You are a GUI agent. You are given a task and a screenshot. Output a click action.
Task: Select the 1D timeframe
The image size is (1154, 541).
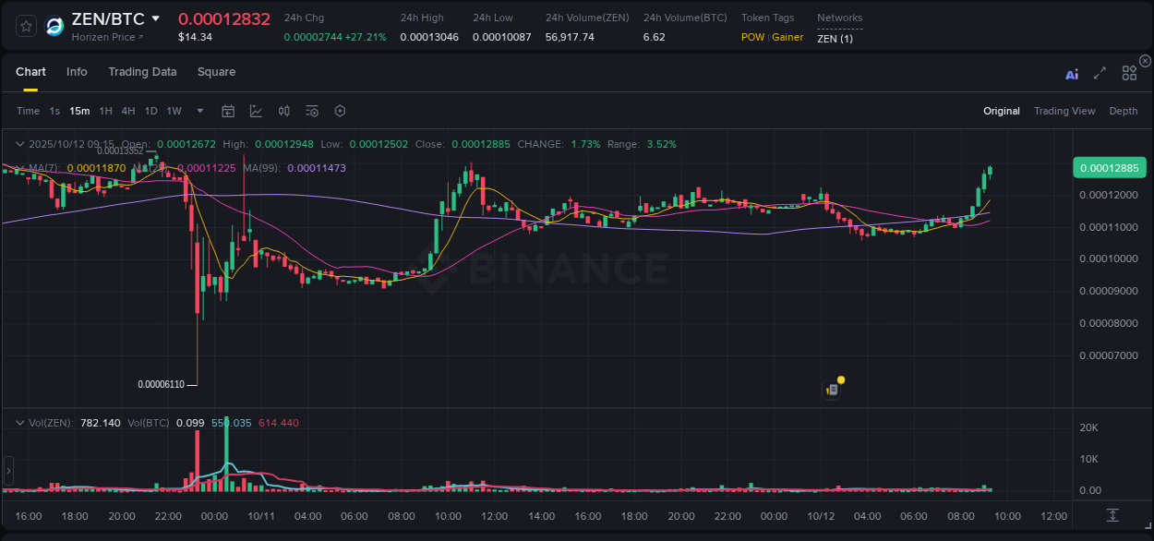(150, 111)
